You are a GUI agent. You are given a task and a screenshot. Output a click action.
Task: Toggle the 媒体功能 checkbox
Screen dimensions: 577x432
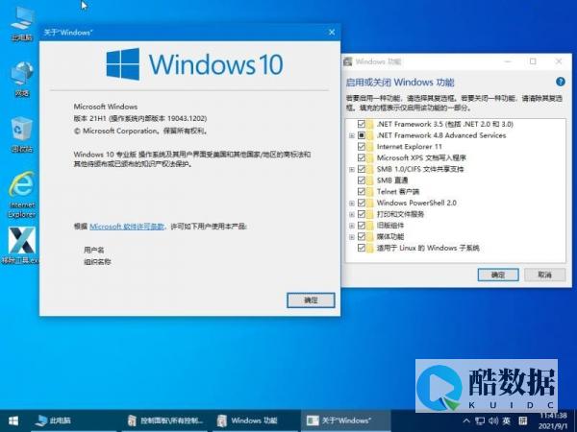362,236
